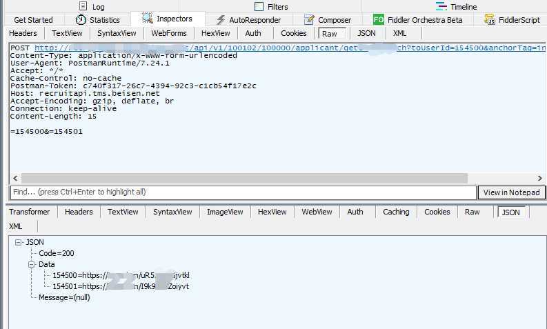Click the Postman-Token header line

[x=133, y=86]
